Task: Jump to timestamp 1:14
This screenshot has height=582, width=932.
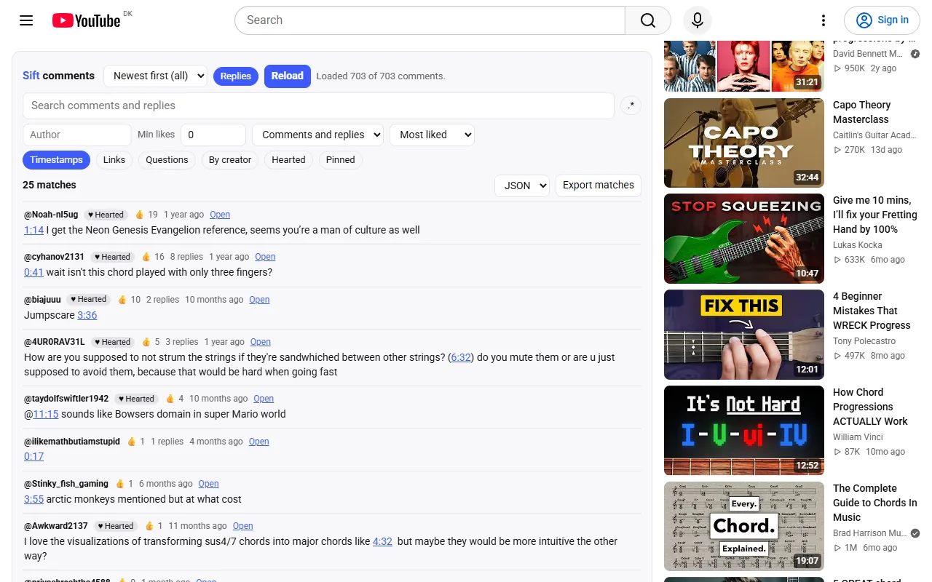Action: pos(33,230)
